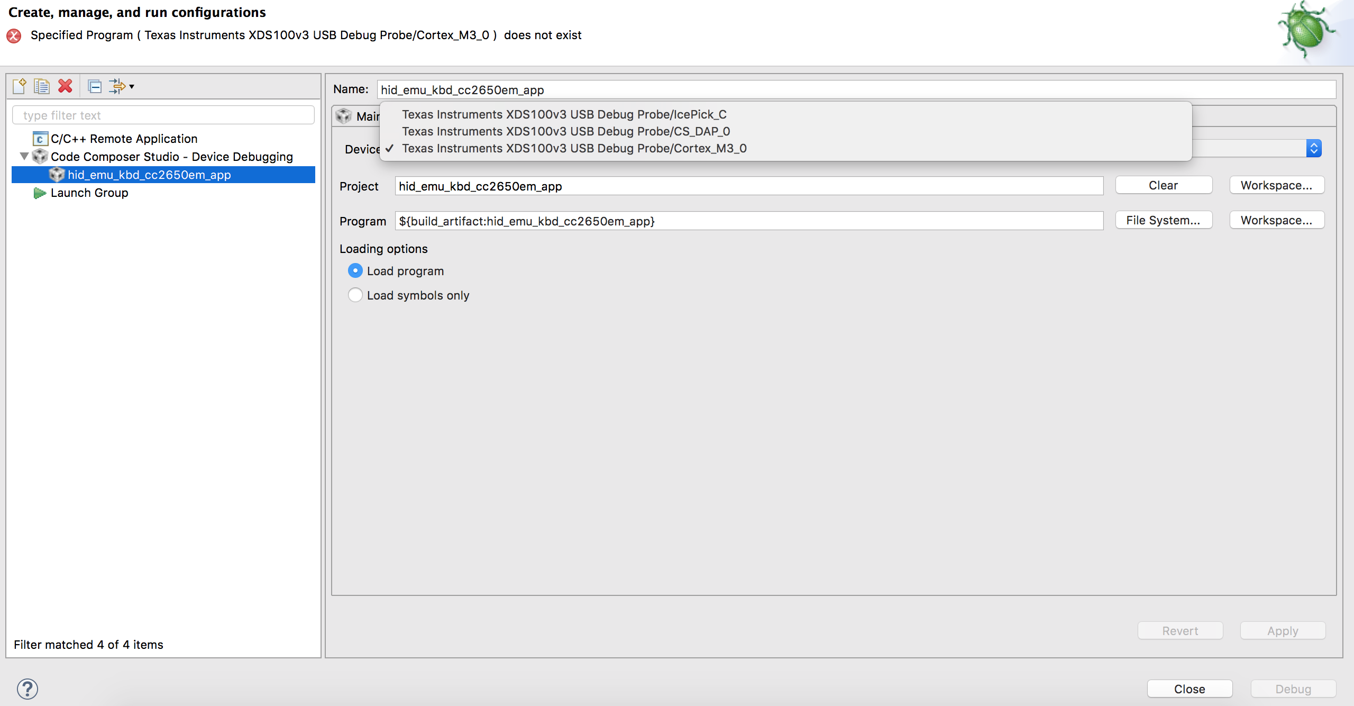Click the error icon beside the error message
This screenshot has width=1354, height=706.
[x=14, y=35]
